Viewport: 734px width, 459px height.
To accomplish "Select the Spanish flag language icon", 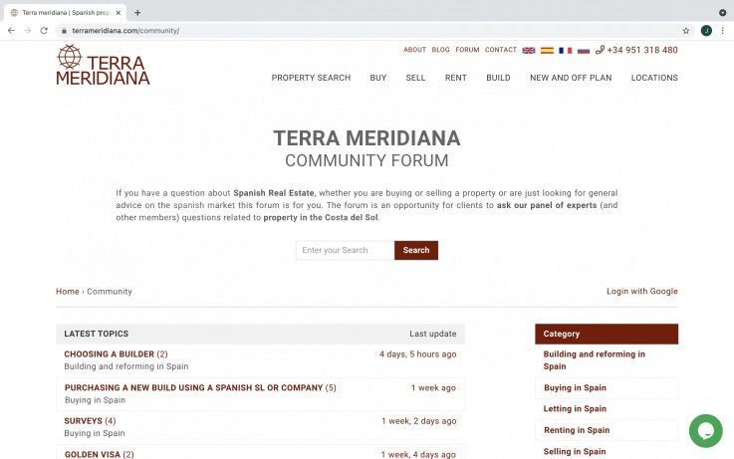I will click(x=547, y=50).
